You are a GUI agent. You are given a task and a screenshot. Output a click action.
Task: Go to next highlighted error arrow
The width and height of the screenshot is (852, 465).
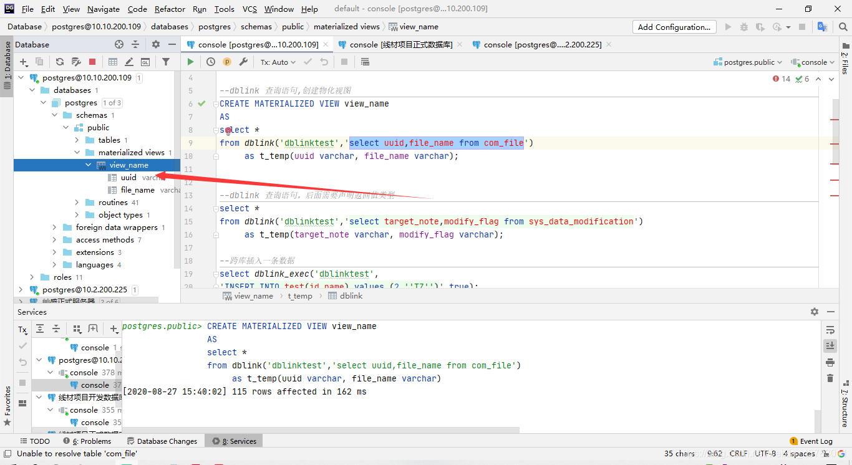pos(833,79)
